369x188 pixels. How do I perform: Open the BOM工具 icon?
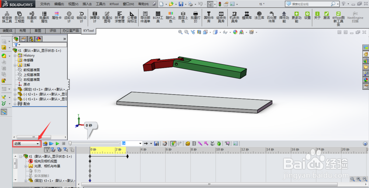pyautogui.click(x=158, y=17)
